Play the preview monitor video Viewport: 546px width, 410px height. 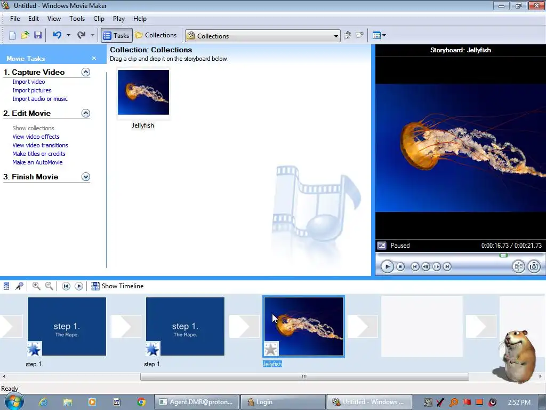[x=387, y=267]
